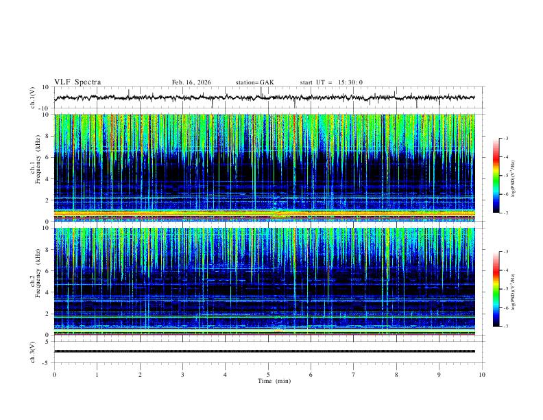Click the ch.1 colorbar 'log(PSD)(V²/Hz)' label
The image size is (543, 420).
(514, 178)
